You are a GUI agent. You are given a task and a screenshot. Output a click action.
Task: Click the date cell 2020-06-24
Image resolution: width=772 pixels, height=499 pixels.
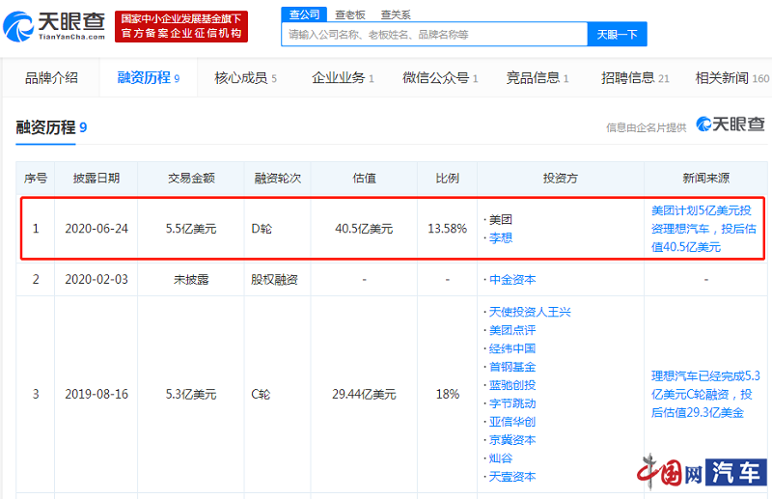pyautogui.click(x=96, y=229)
